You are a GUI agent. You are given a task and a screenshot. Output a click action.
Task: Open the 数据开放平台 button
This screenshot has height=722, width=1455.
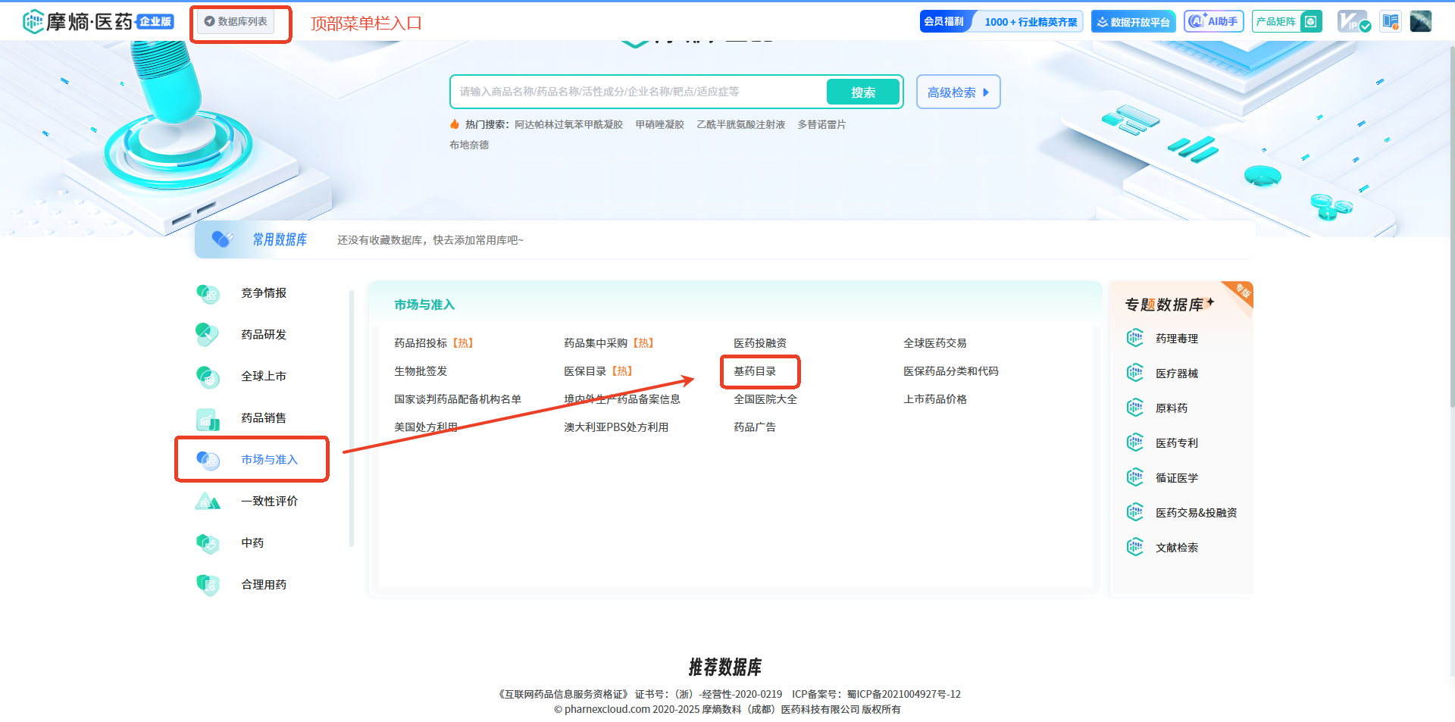tap(1133, 21)
